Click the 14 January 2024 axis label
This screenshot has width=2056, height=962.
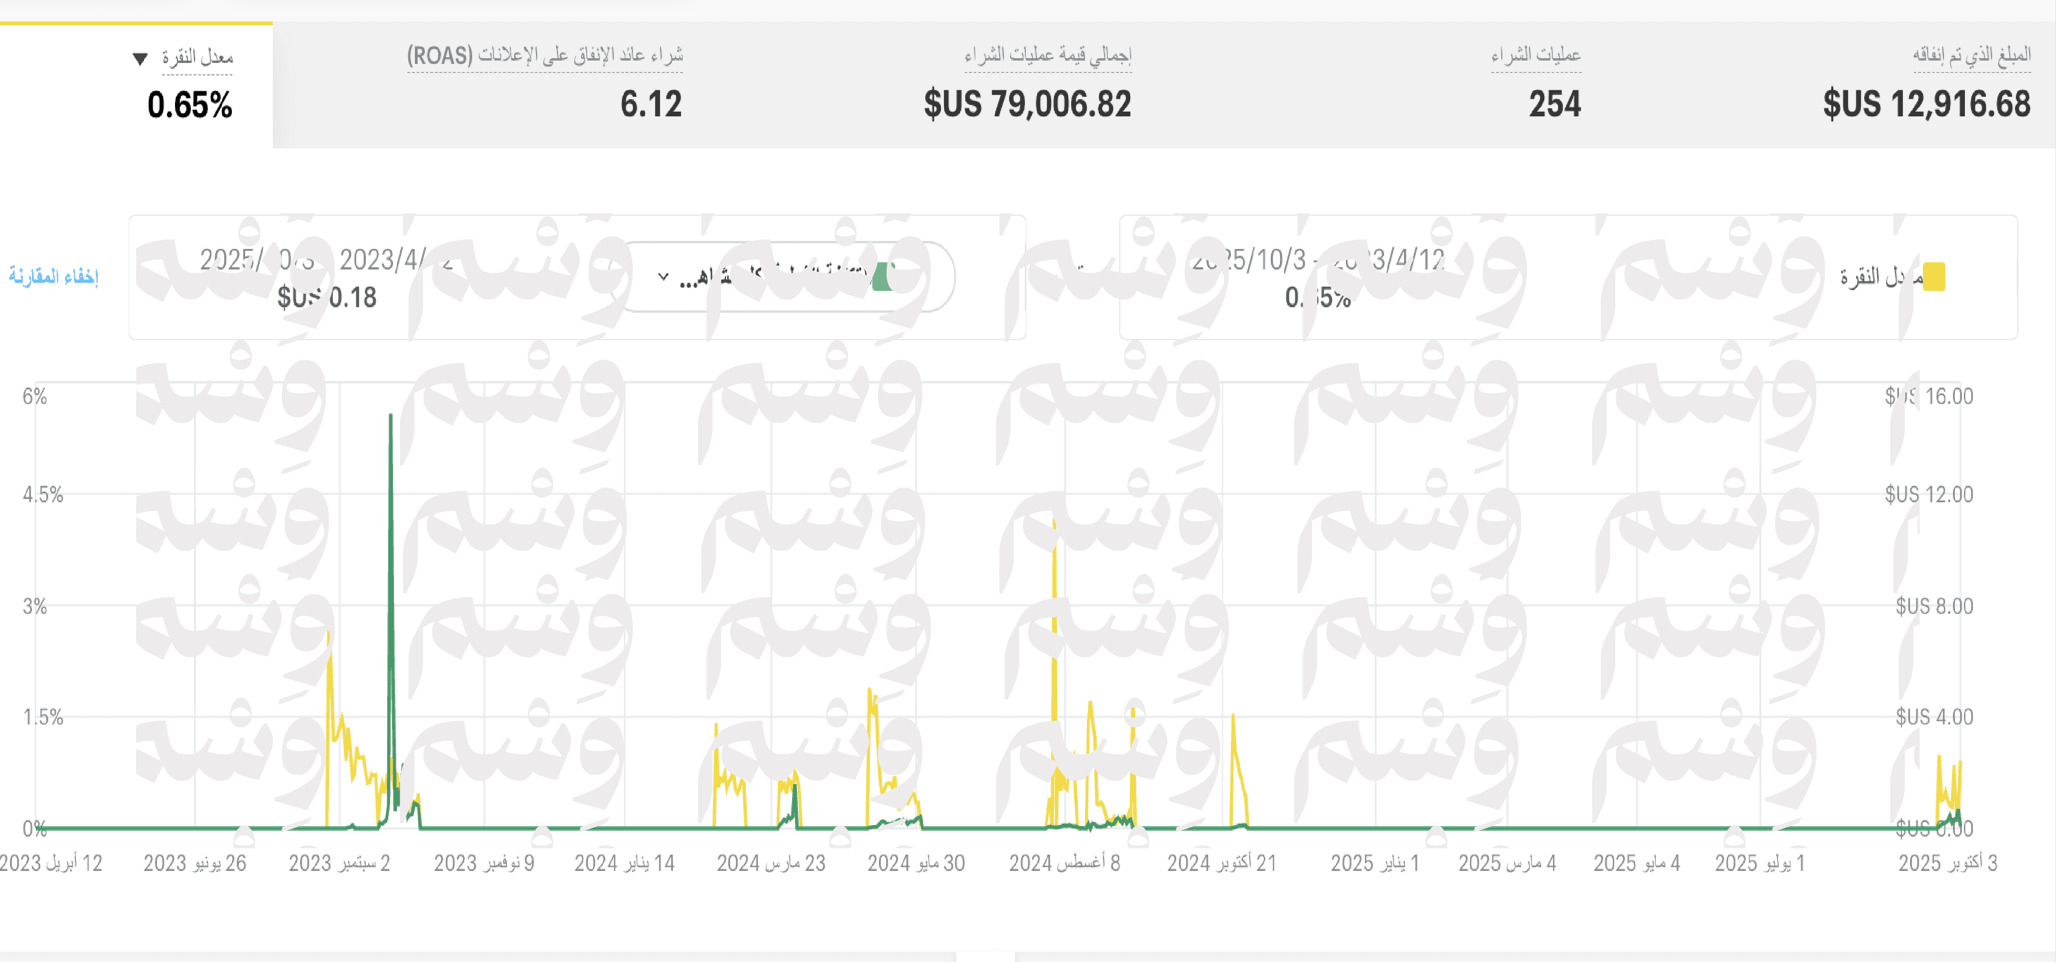tap(624, 862)
